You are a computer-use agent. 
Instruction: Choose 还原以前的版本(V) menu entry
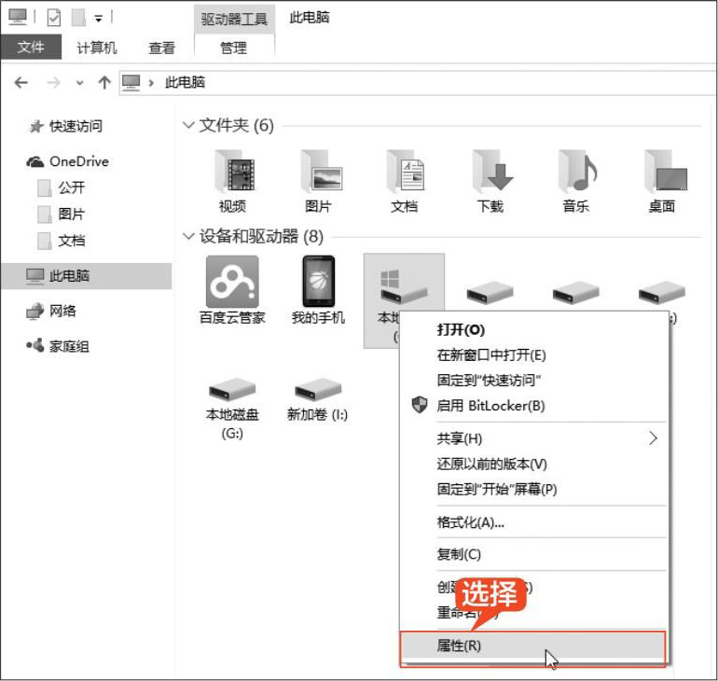[x=532, y=464]
